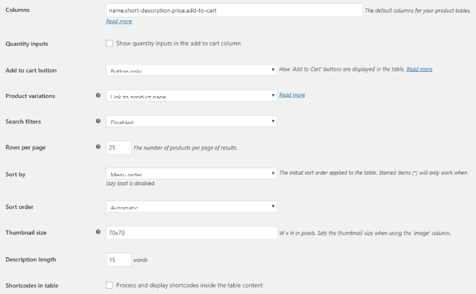
Task: Click the Thumbnail size 70x70 field
Action: point(191,233)
